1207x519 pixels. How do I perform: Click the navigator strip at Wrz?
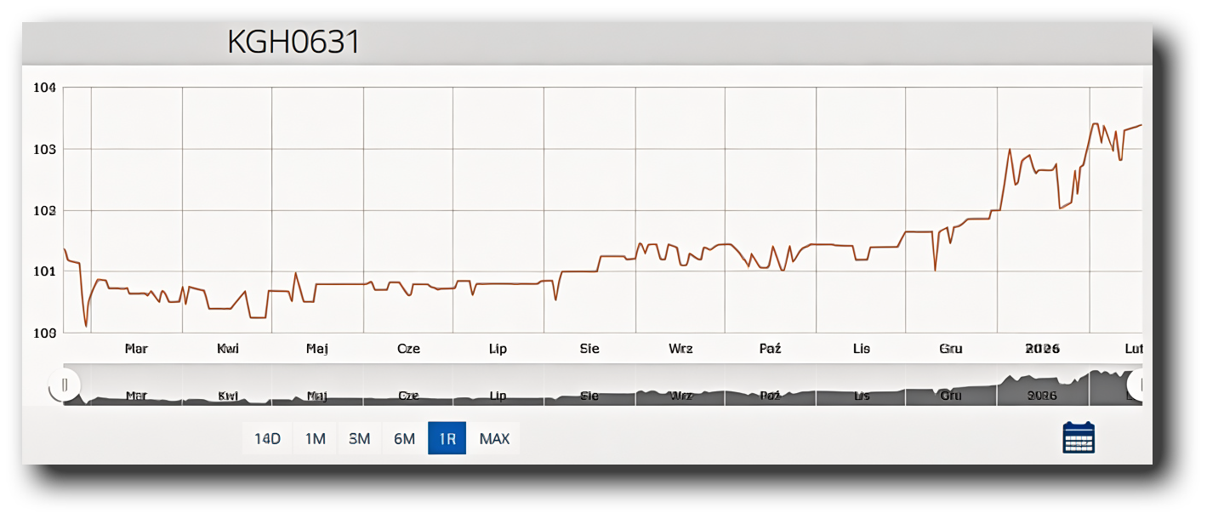tap(680, 396)
